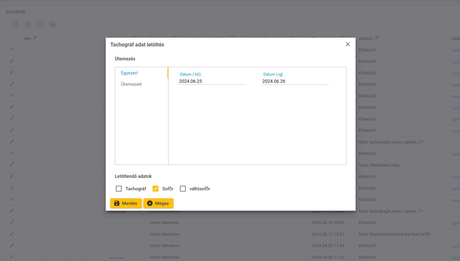Tick the váltósofőr checkbox
This screenshot has height=261, width=460.
tap(183, 189)
